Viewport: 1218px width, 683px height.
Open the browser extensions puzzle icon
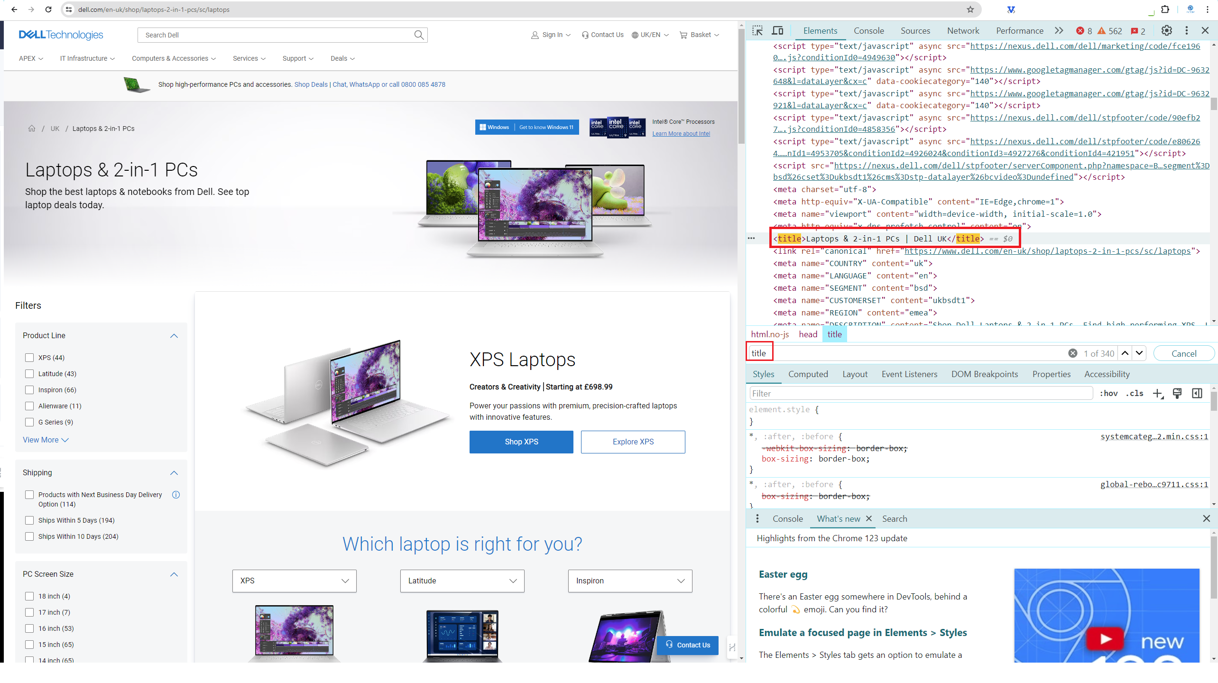1165,9
